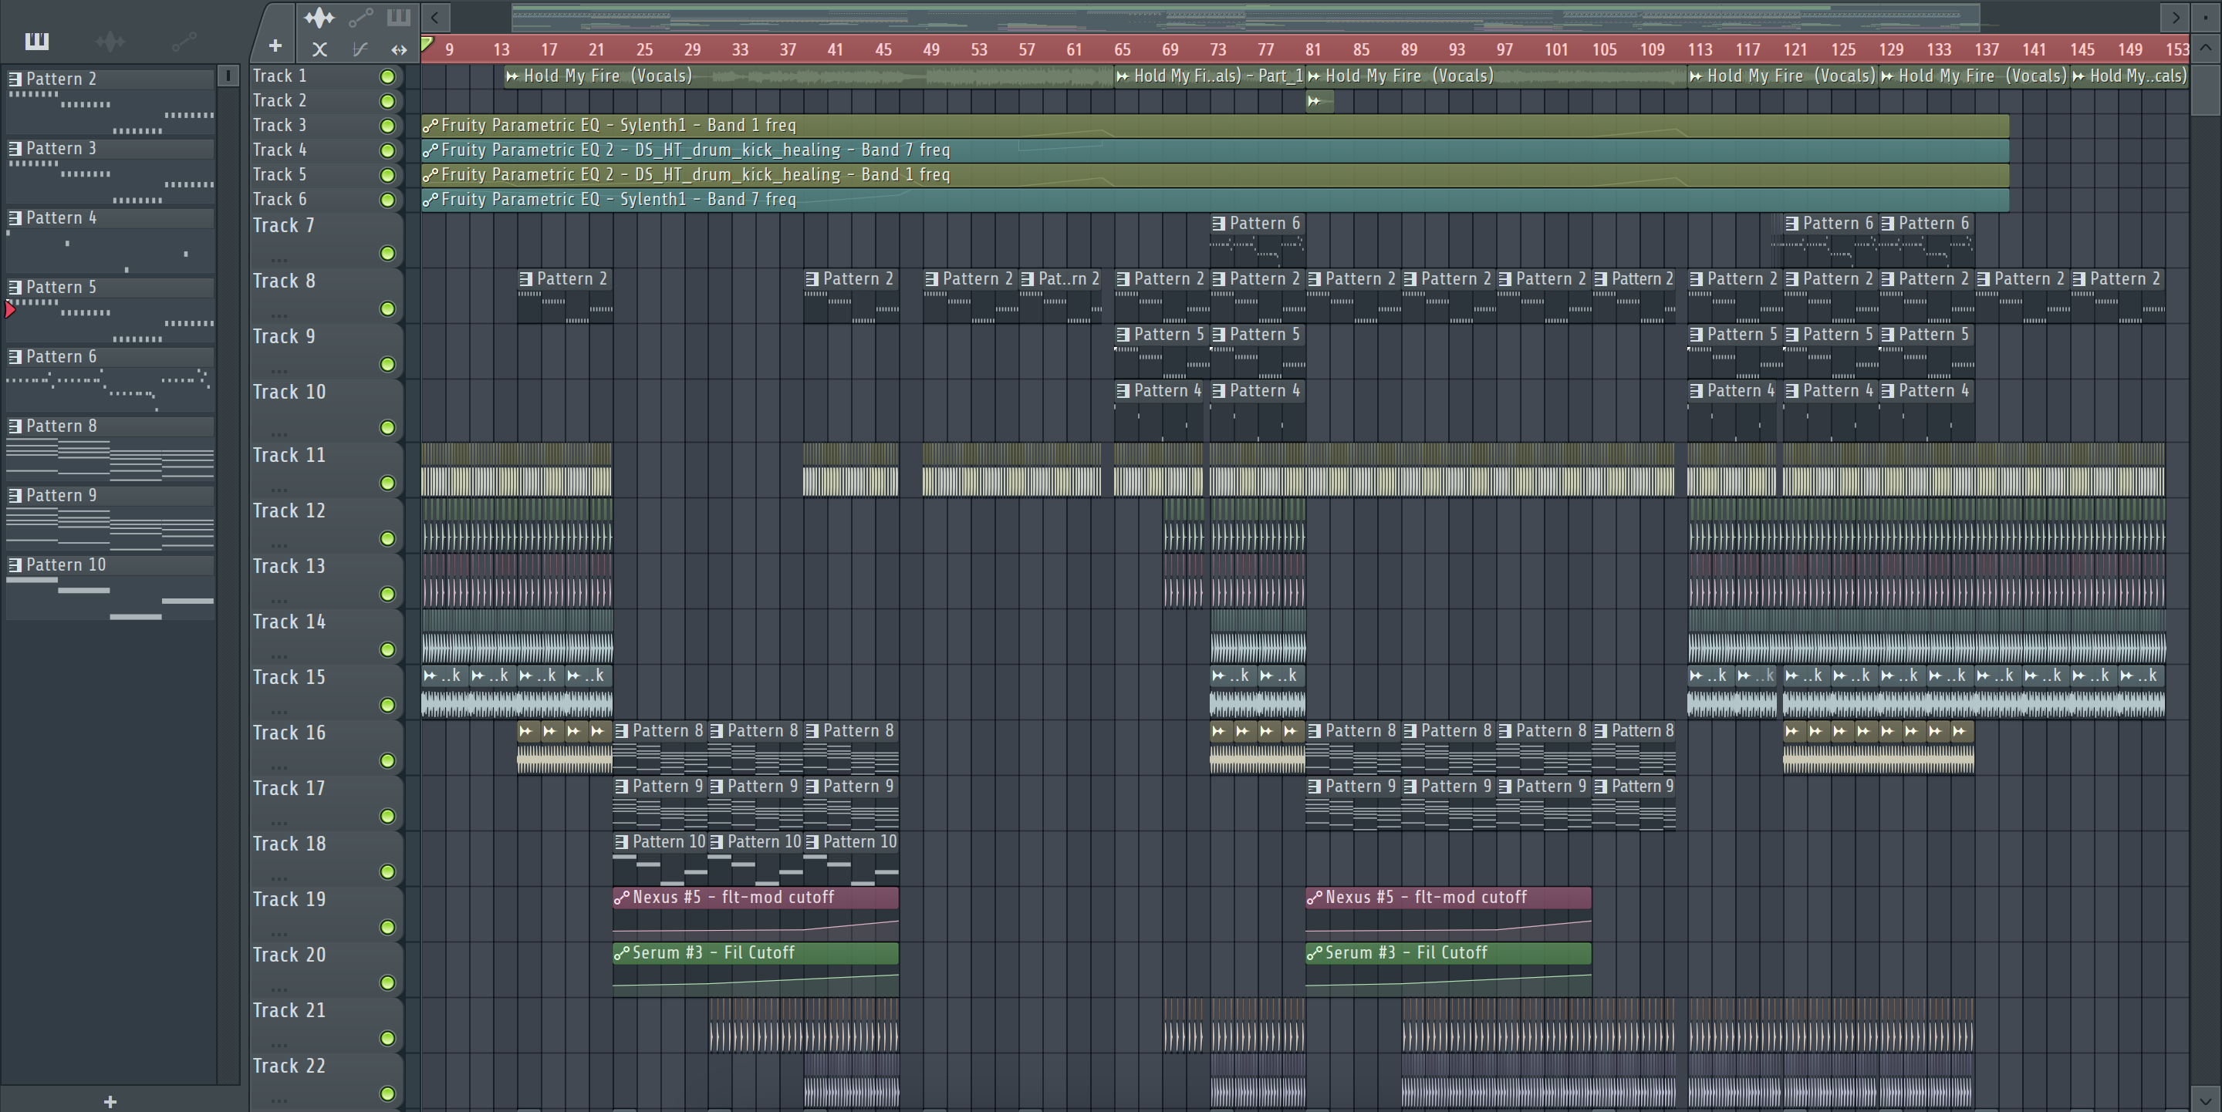Select the audio clip focus waveform icon
The image size is (2222, 1112).
319,17
